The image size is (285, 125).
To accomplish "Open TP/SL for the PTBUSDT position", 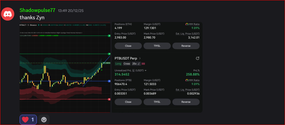I will (x=157, y=102).
